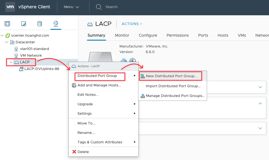Select VM Network in the tree
Viewport: 269px width, 160px height.
[31, 56]
